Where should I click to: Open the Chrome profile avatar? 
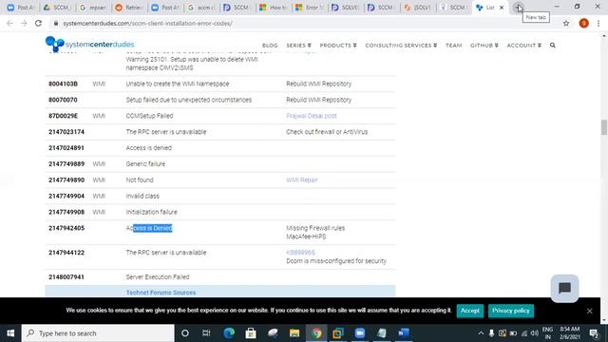pos(583,23)
